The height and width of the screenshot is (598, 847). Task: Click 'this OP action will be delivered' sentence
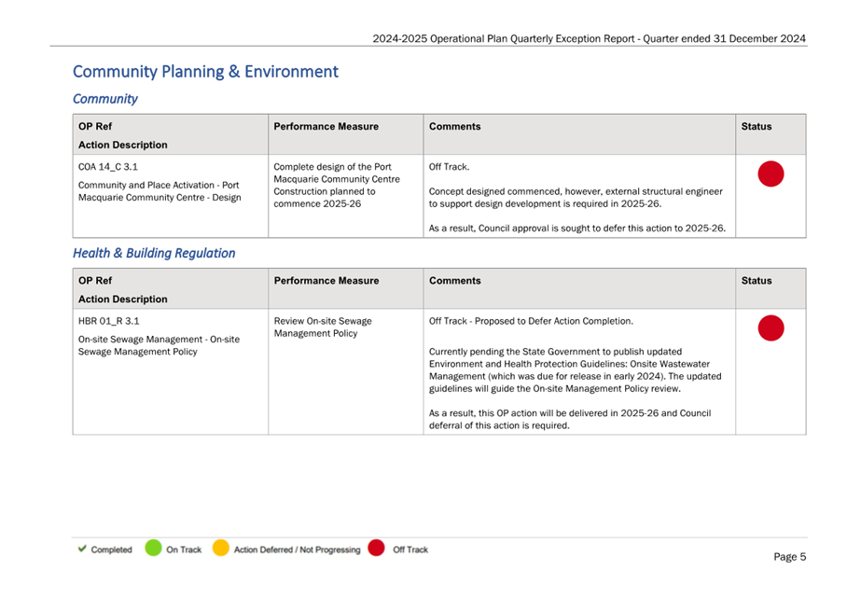[570, 419]
